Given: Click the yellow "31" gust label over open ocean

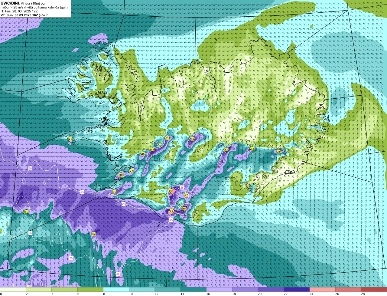Looking at the screenshot, I should point(26,212).
